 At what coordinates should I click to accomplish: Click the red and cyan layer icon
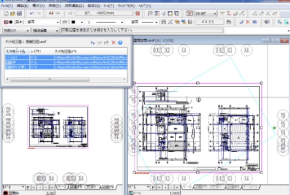pyautogui.click(x=6, y=22)
